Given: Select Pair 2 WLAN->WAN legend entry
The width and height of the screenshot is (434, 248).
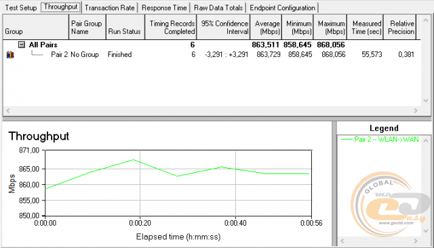Looking at the screenshot, I should [x=380, y=140].
